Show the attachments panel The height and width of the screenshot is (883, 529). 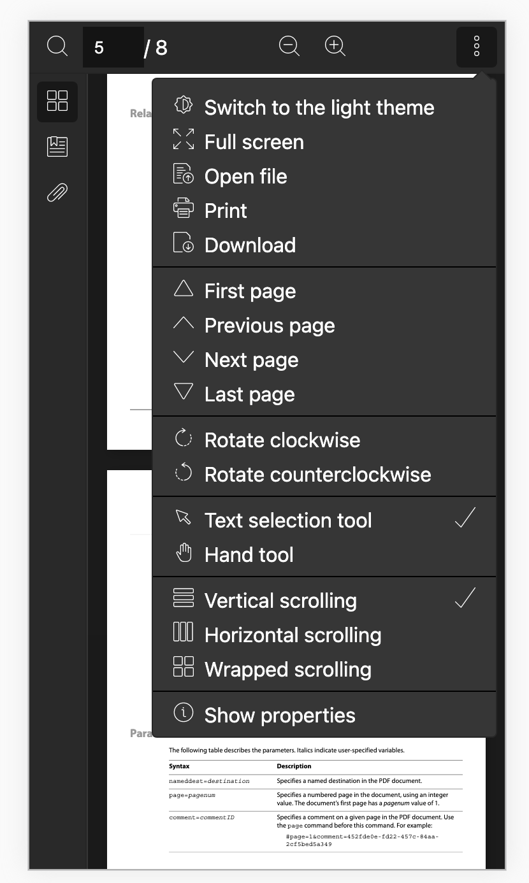pos(57,192)
